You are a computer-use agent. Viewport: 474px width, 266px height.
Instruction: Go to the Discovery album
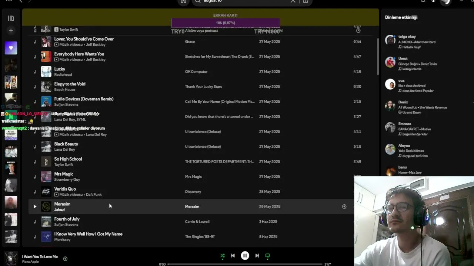[193, 192]
